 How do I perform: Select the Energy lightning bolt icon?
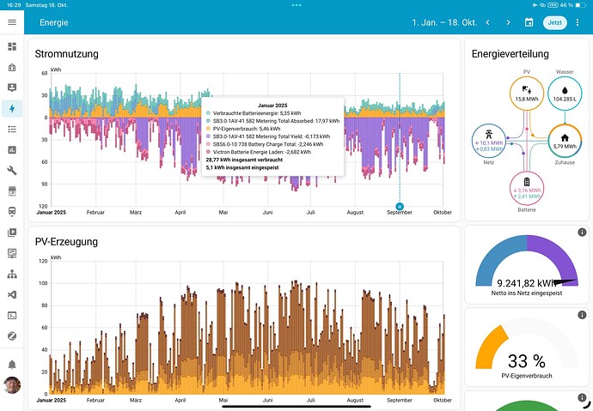[x=12, y=109]
